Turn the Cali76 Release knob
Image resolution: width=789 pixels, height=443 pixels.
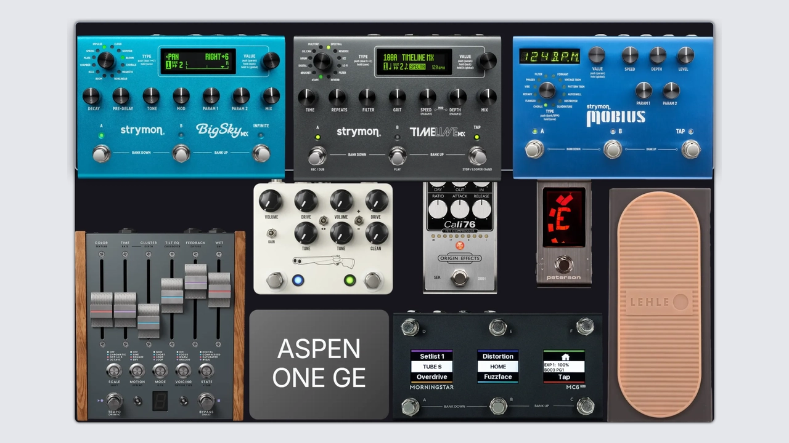point(482,209)
